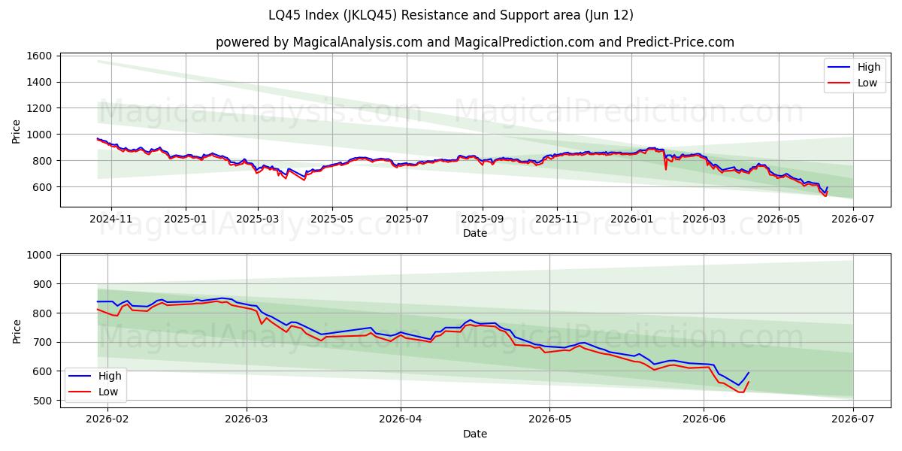The height and width of the screenshot is (451, 902).
Task: Click the '2026-04' tick label on bottom chart
Action: coord(401,419)
